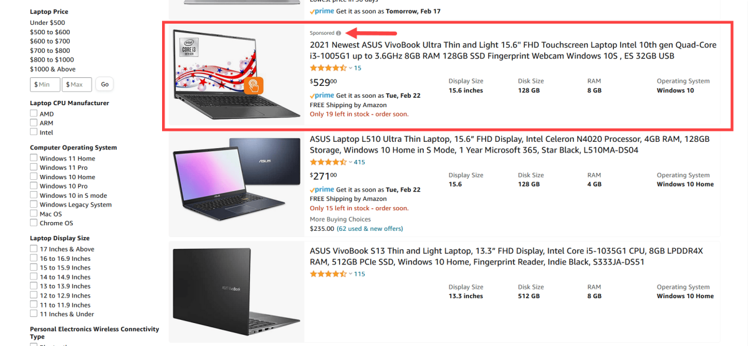The image size is (748, 346).
Task: Click Prime logo on the $271 listing
Action: coord(322,190)
